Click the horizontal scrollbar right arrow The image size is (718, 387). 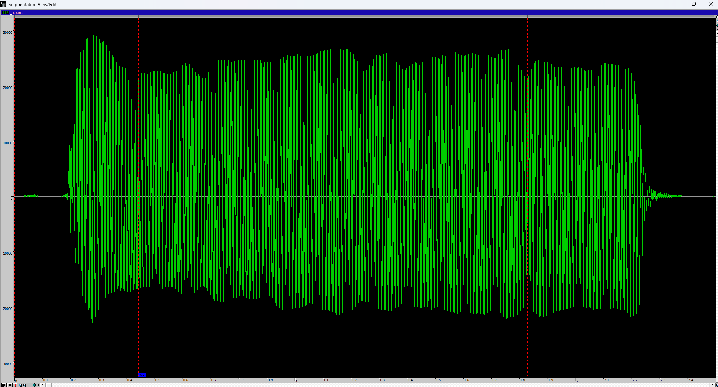[712, 385]
